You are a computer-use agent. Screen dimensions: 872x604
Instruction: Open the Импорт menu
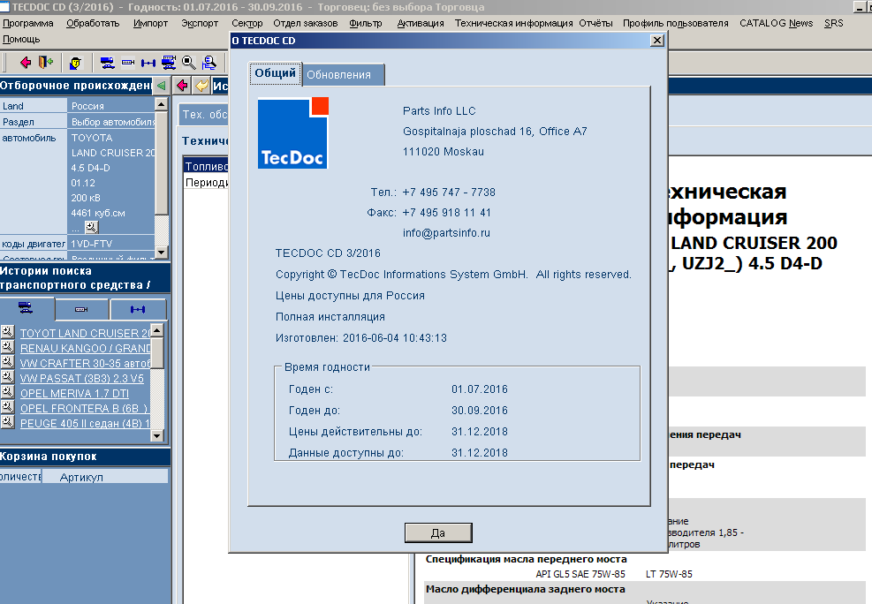pyautogui.click(x=151, y=23)
